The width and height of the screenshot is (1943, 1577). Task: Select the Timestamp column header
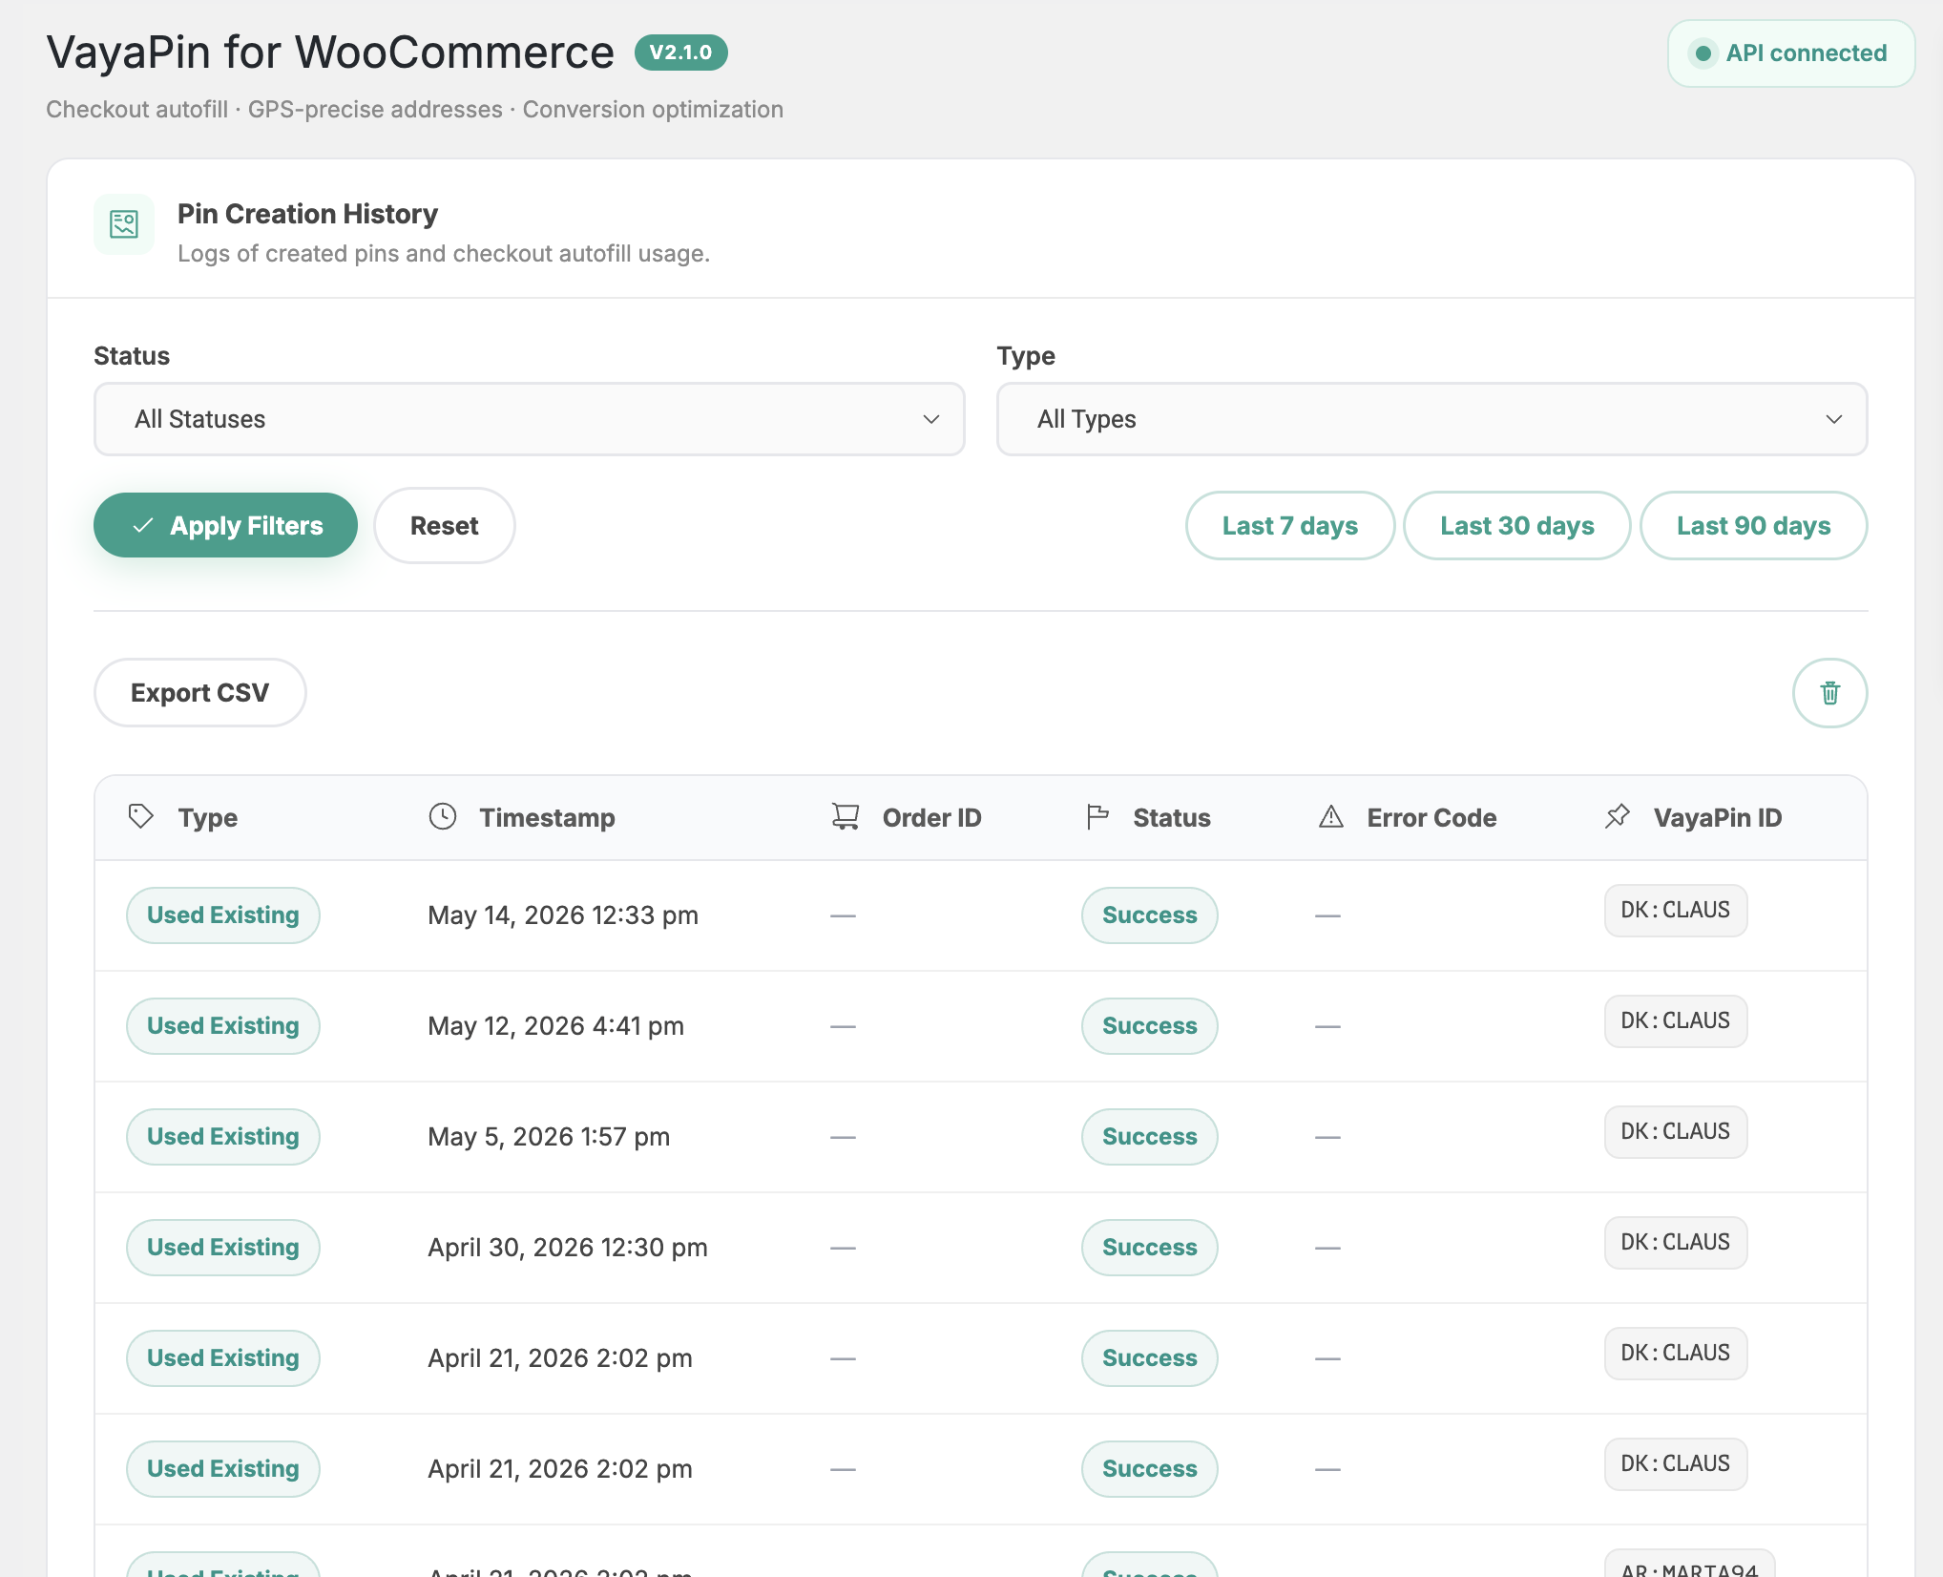point(547,817)
